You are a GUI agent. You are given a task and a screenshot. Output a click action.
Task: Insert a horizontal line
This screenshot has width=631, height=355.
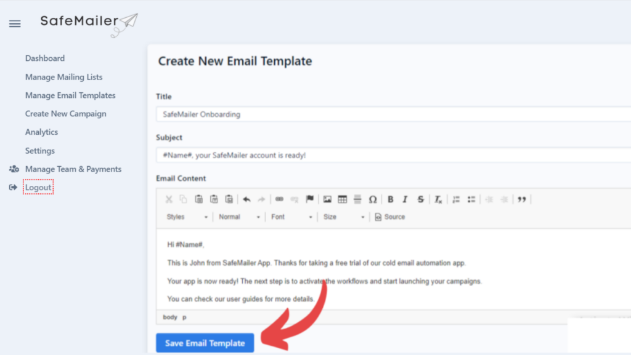pyautogui.click(x=357, y=199)
